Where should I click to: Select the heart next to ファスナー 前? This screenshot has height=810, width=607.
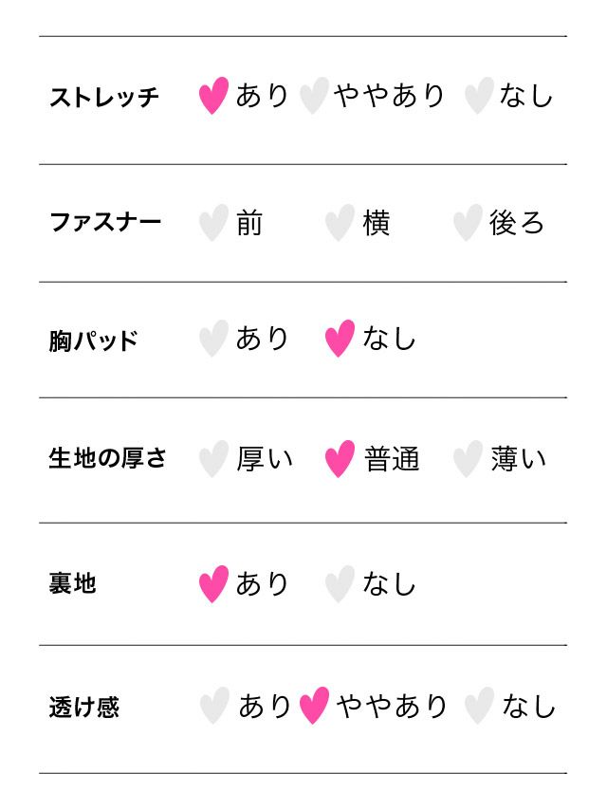(x=213, y=224)
